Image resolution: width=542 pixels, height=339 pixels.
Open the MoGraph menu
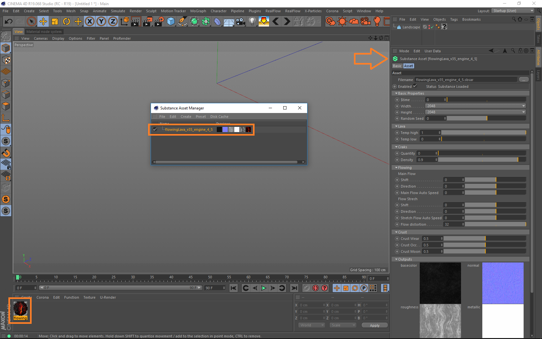198,11
